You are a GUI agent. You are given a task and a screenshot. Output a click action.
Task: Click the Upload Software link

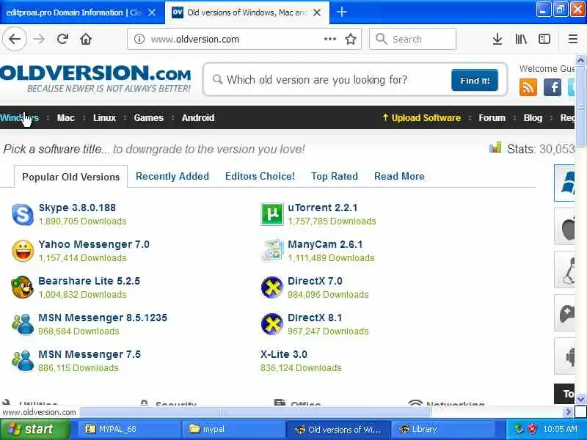coord(421,118)
